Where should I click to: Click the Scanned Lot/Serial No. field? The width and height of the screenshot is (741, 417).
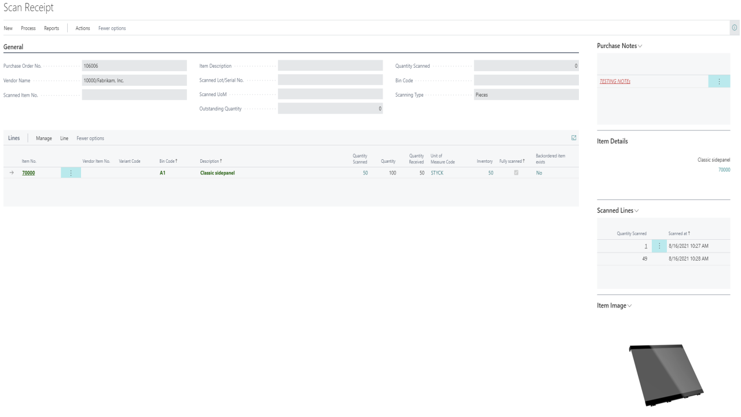click(330, 81)
